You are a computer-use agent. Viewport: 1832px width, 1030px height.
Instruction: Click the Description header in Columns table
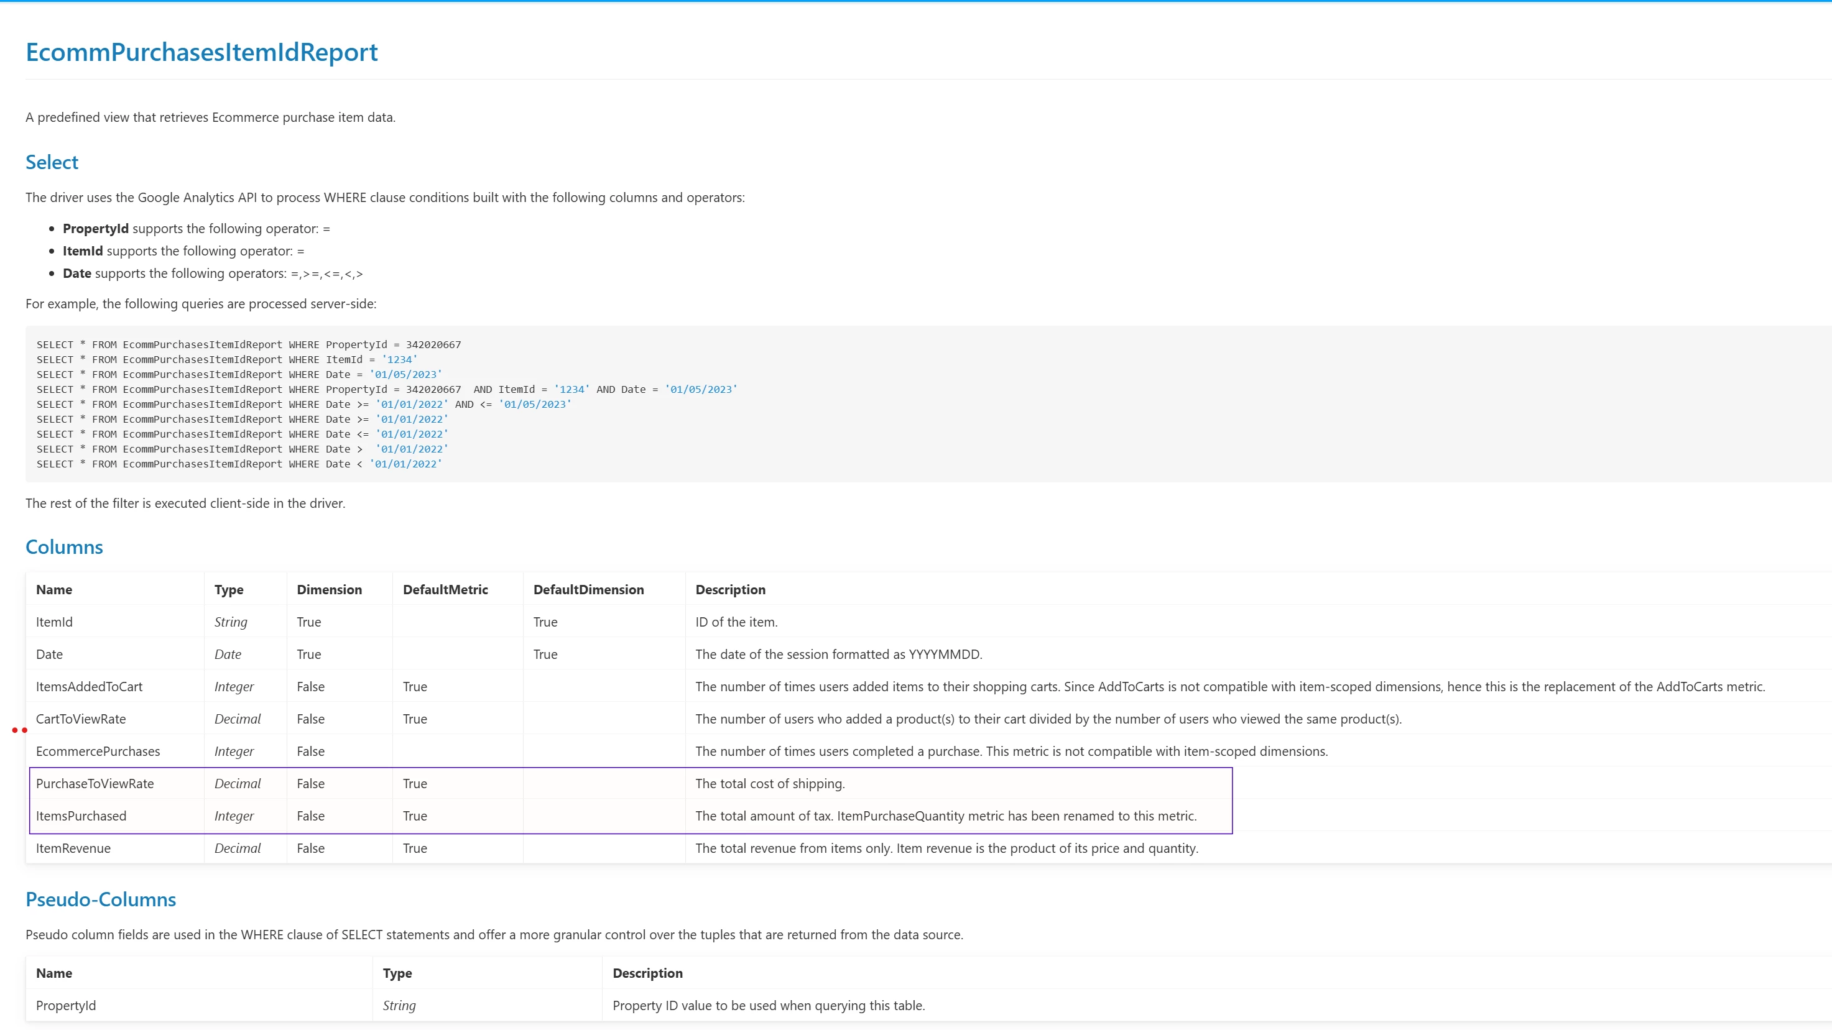pos(731,589)
